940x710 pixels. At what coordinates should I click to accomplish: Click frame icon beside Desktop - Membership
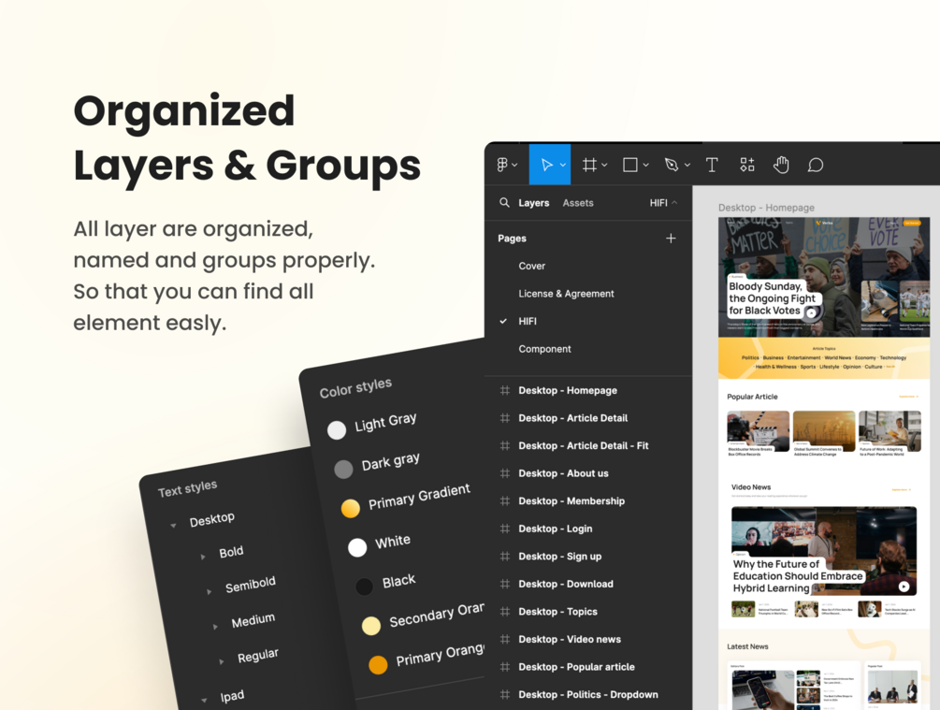coord(505,500)
